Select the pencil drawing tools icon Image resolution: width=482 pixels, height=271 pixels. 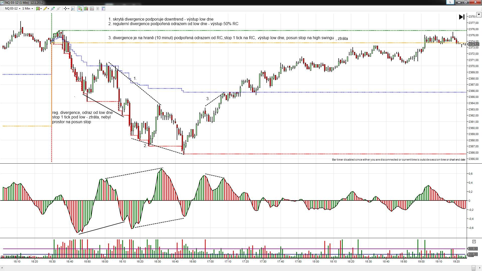[46, 9]
